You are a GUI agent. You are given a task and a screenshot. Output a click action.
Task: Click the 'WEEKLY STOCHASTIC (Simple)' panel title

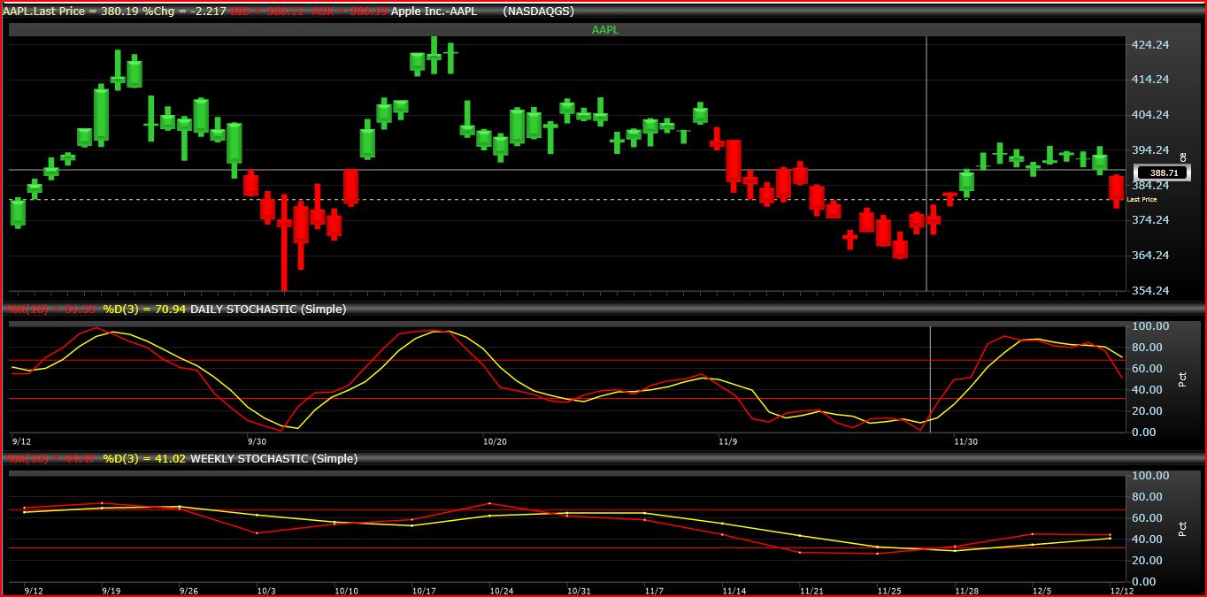(274, 459)
